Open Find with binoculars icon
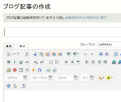This screenshot has height=102, width=121. pyautogui.click(x=100, y=54)
